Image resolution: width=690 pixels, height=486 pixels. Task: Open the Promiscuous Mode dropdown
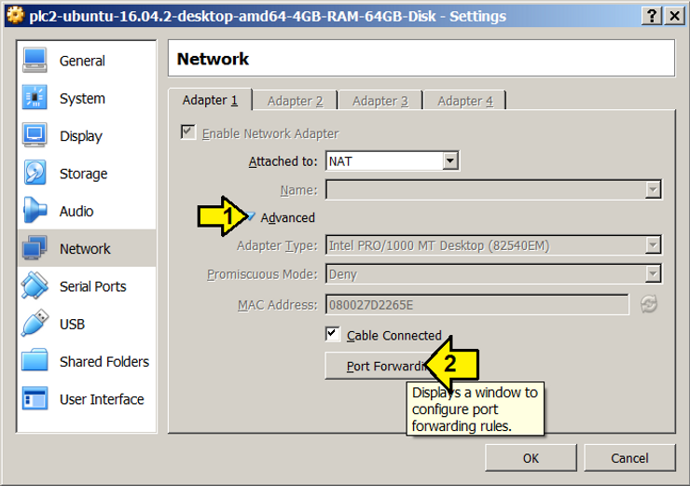click(x=653, y=274)
